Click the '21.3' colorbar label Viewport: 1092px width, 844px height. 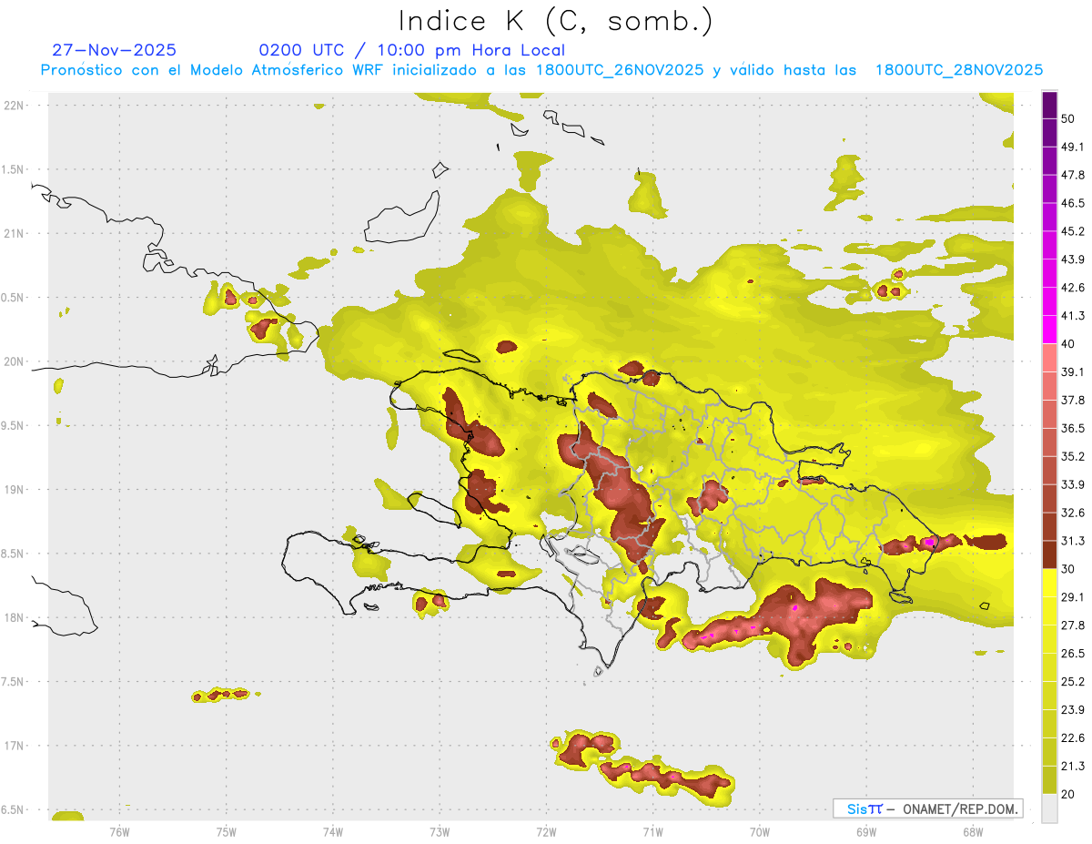click(x=1072, y=767)
